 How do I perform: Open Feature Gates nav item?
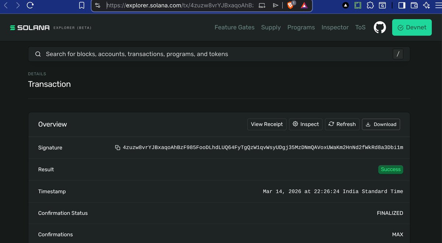[x=235, y=27]
